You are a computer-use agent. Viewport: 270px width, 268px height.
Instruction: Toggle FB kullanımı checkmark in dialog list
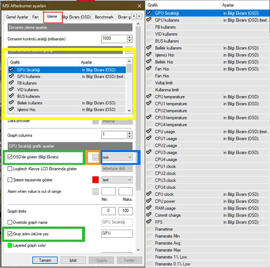(x=11, y=83)
